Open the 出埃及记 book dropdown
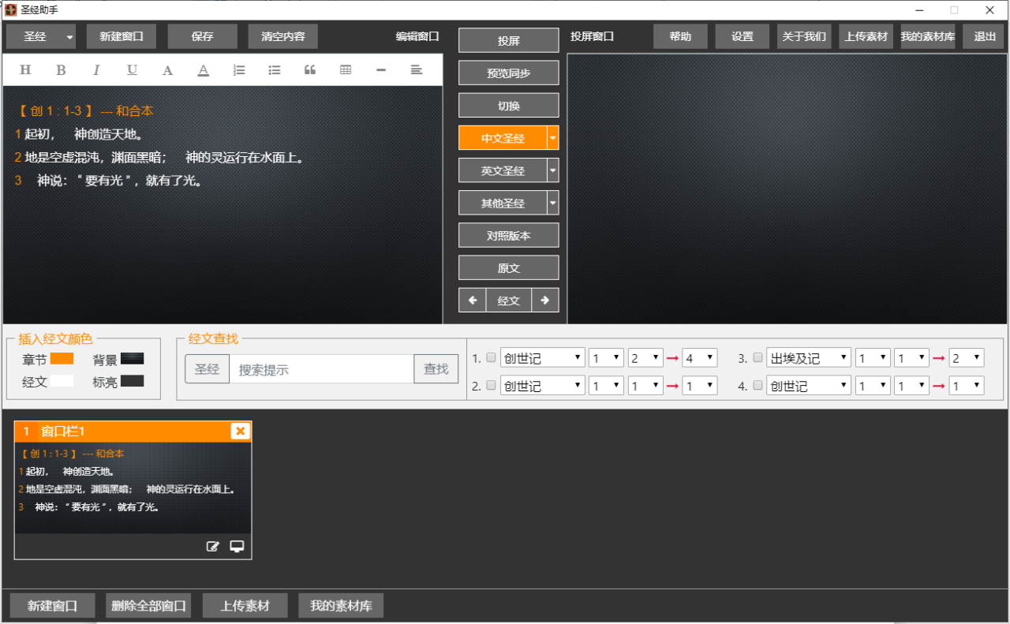 (808, 358)
